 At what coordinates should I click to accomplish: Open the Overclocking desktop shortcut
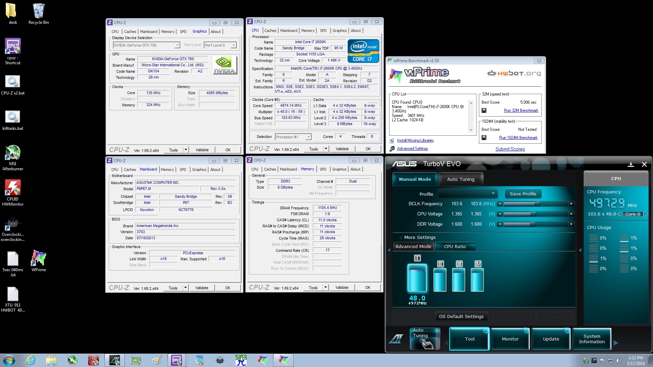(13, 229)
